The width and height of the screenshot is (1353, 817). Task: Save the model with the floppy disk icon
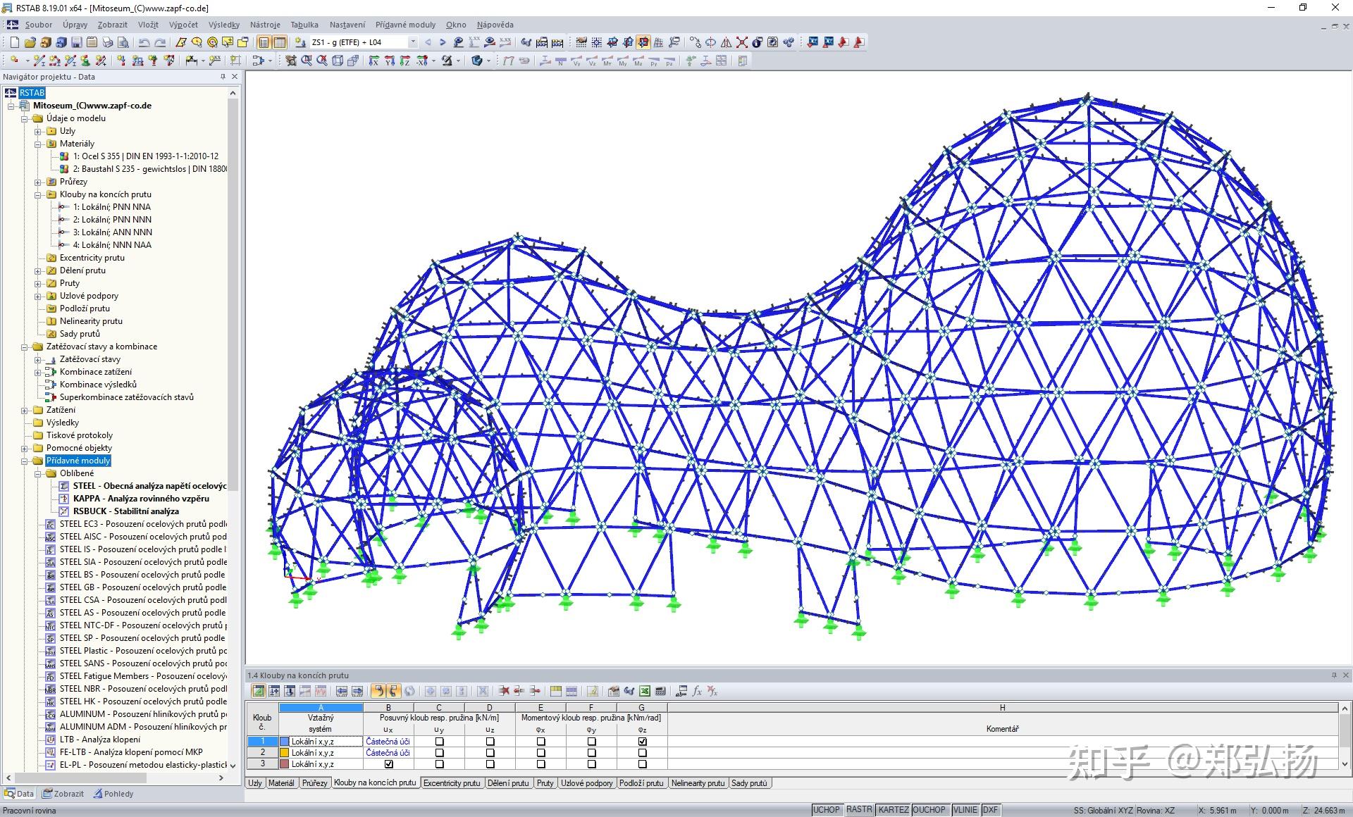(x=76, y=42)
